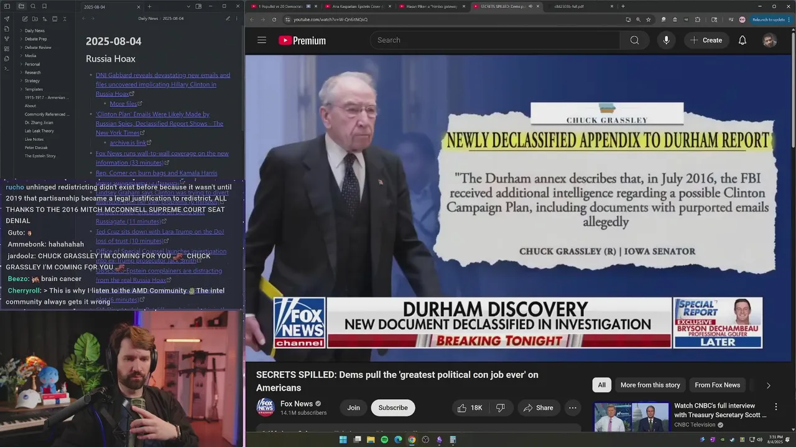Open Windows Start menu in taskbar
This screenshot has width=796, height=447.
pos(343,440)
